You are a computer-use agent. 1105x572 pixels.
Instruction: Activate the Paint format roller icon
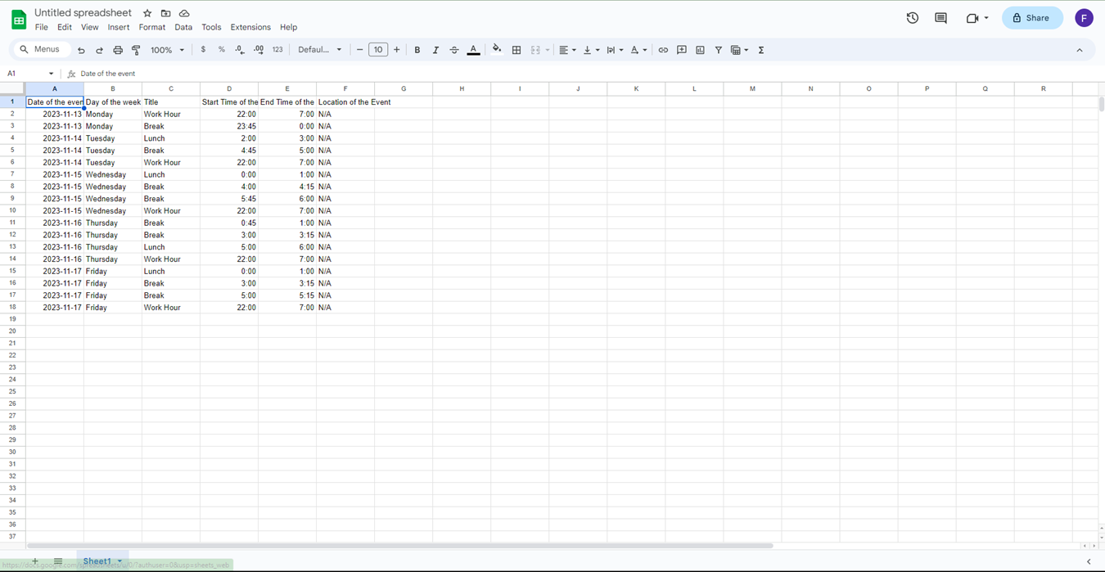[136, 50]
